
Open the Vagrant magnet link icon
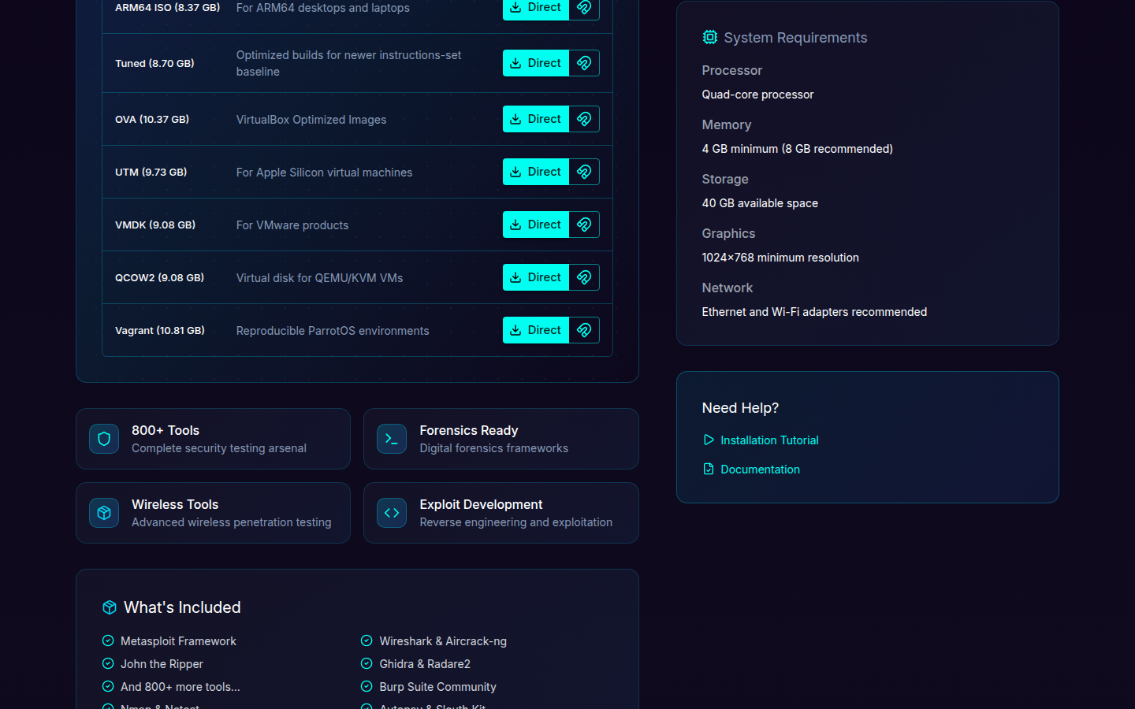pyautogui.click(x=584, y=330)
